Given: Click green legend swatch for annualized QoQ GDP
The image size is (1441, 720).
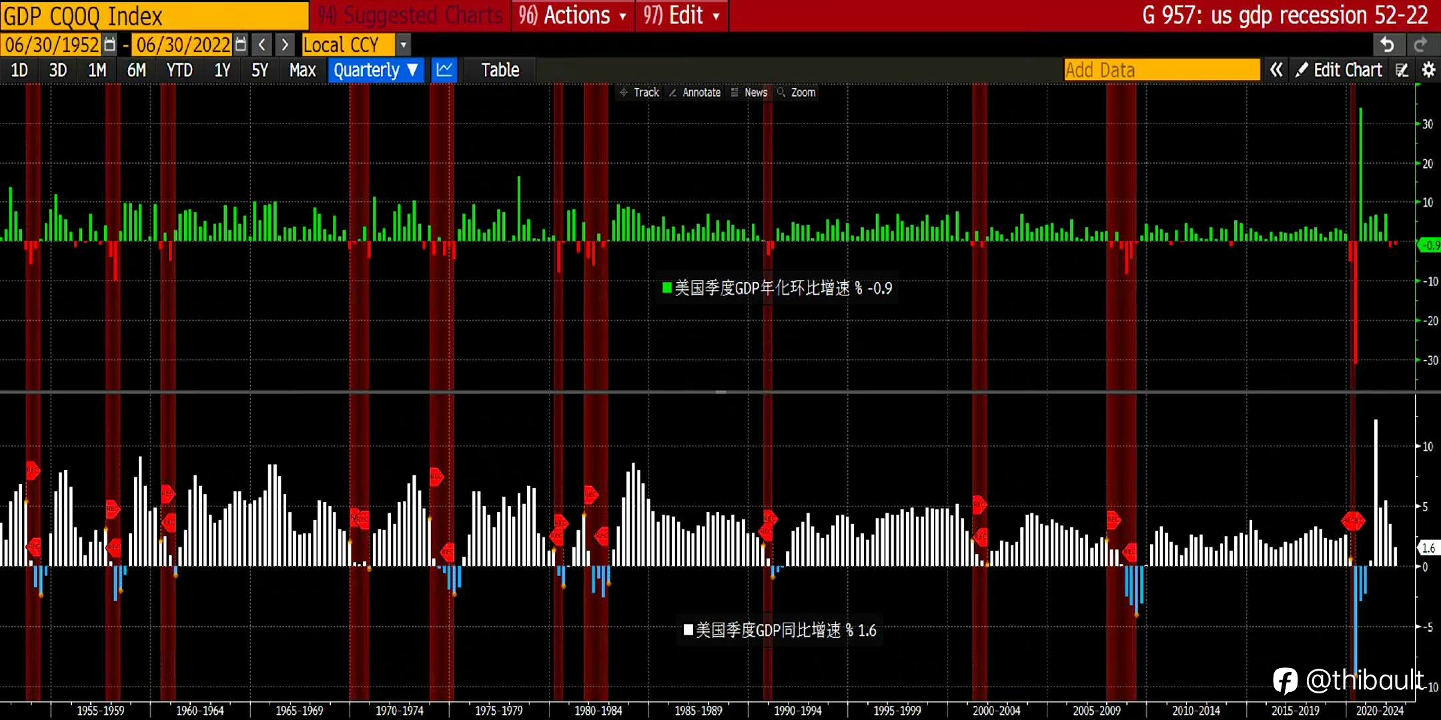Looking at the screenshot, I should tap(666, 287).
